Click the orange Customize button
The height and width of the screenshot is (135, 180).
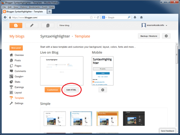pyautogui.click(x=53, y=90)
